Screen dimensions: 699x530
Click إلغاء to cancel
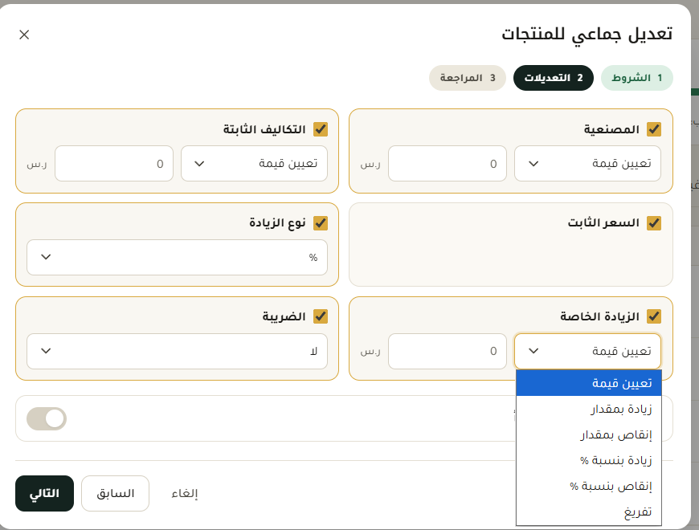coord(185,494)
